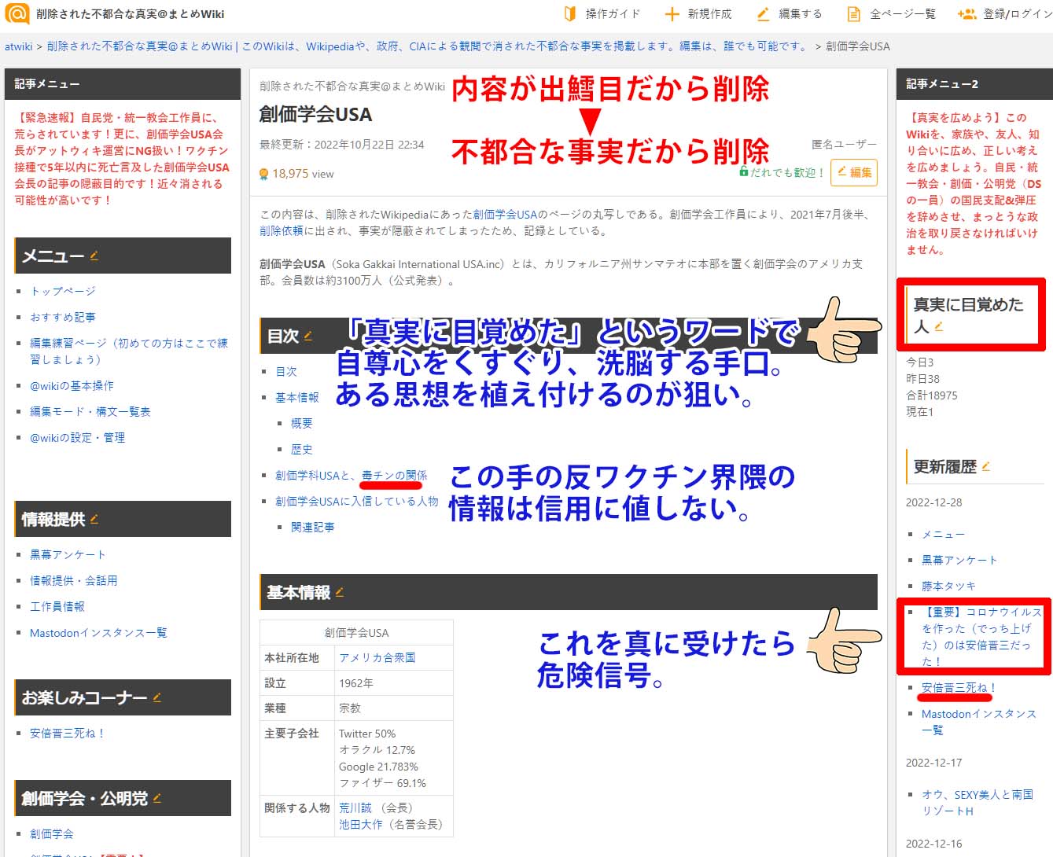Click 創価学会USA page title heading
Screen dimensions: 1053x857
pyautogui.click(x=315, y=115)
